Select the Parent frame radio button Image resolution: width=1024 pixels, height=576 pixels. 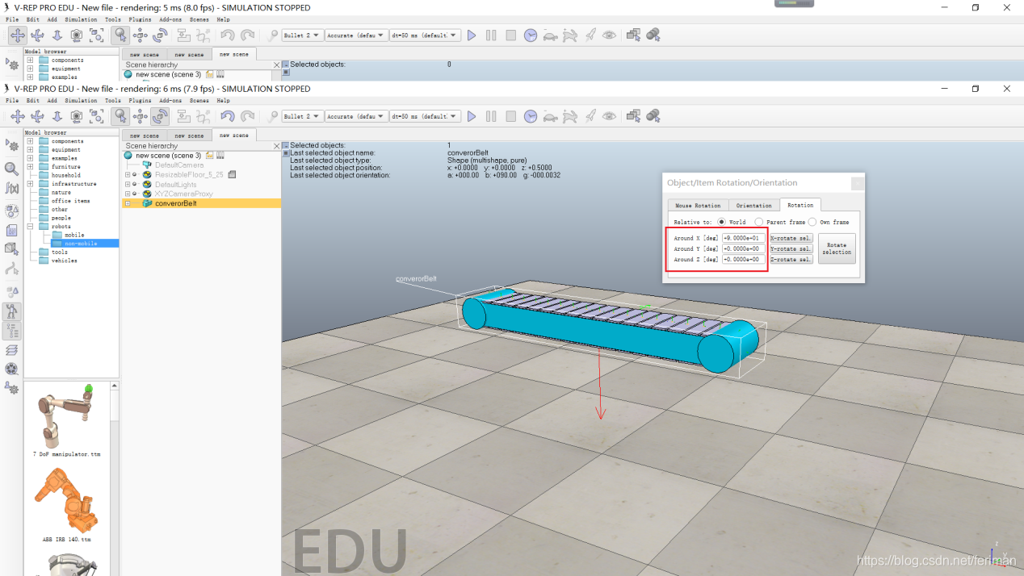pos(758,222)
